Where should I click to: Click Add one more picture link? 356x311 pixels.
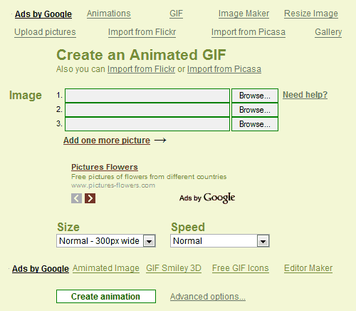[107, 141]
